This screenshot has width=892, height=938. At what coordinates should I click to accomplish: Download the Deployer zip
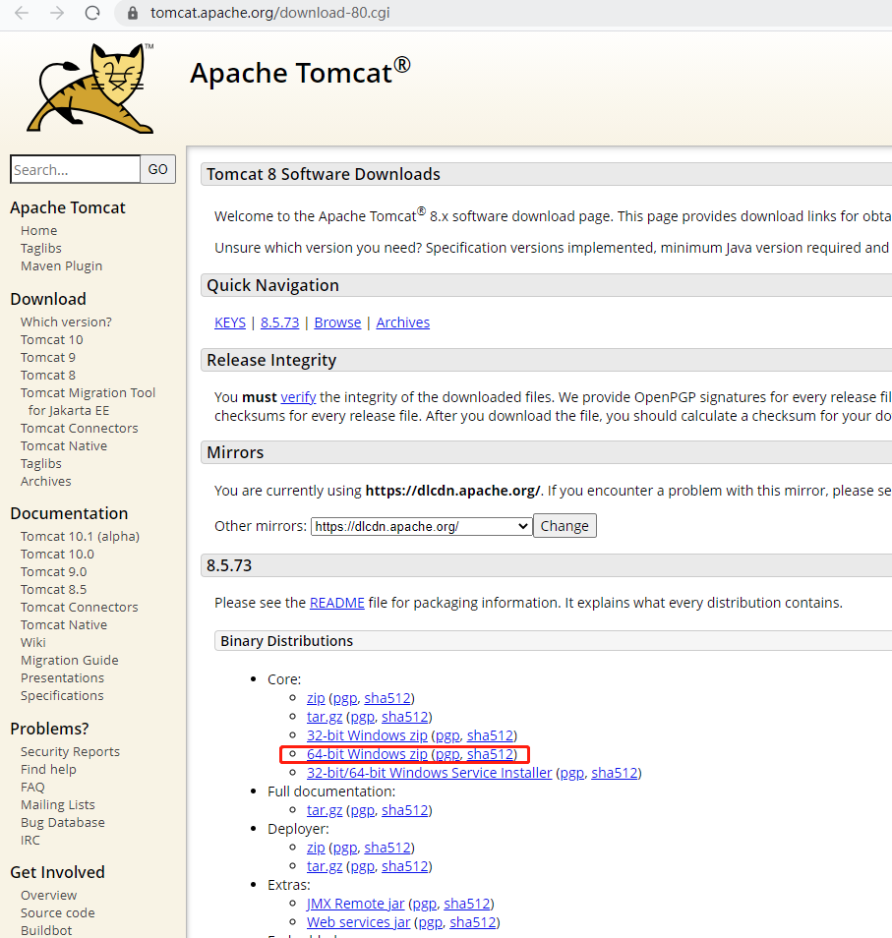(316, 848)
